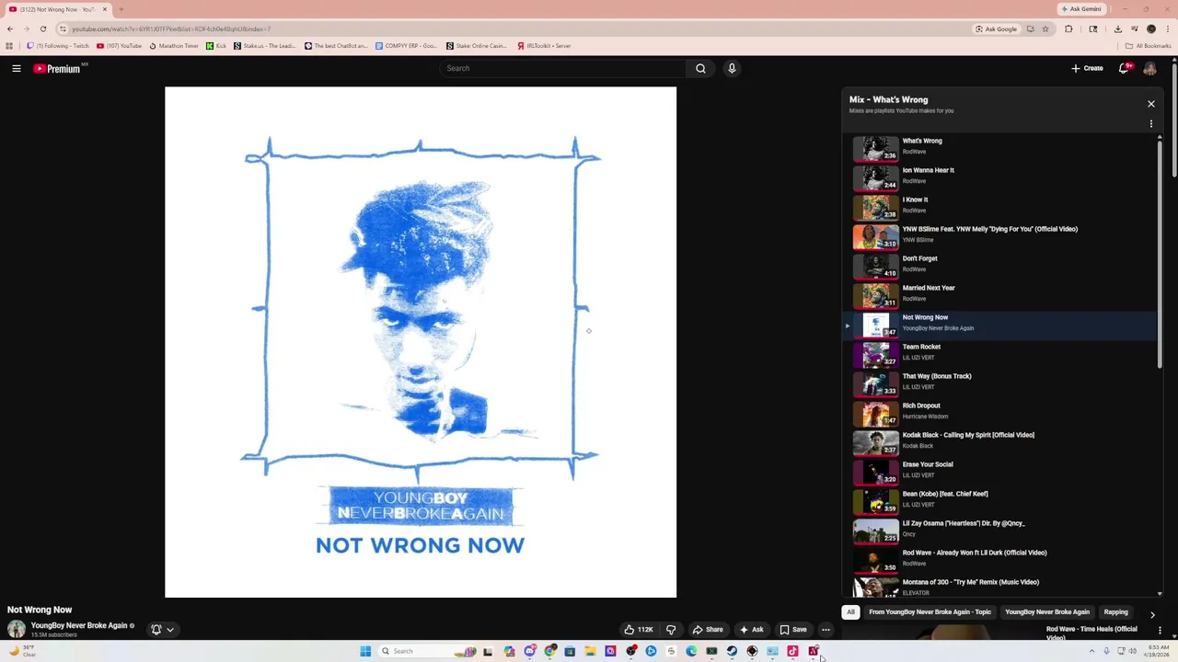Open Chrome three-dot menu
Screen dimensions: 1178x662
[1168, 29]
